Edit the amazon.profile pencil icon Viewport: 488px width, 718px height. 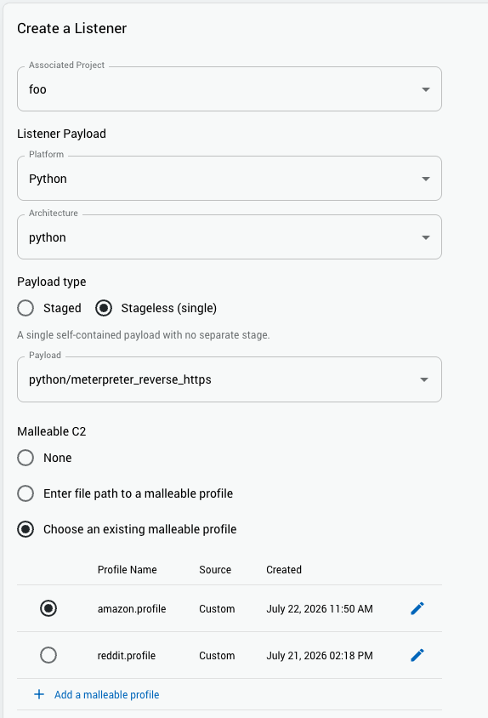[417, 608]
